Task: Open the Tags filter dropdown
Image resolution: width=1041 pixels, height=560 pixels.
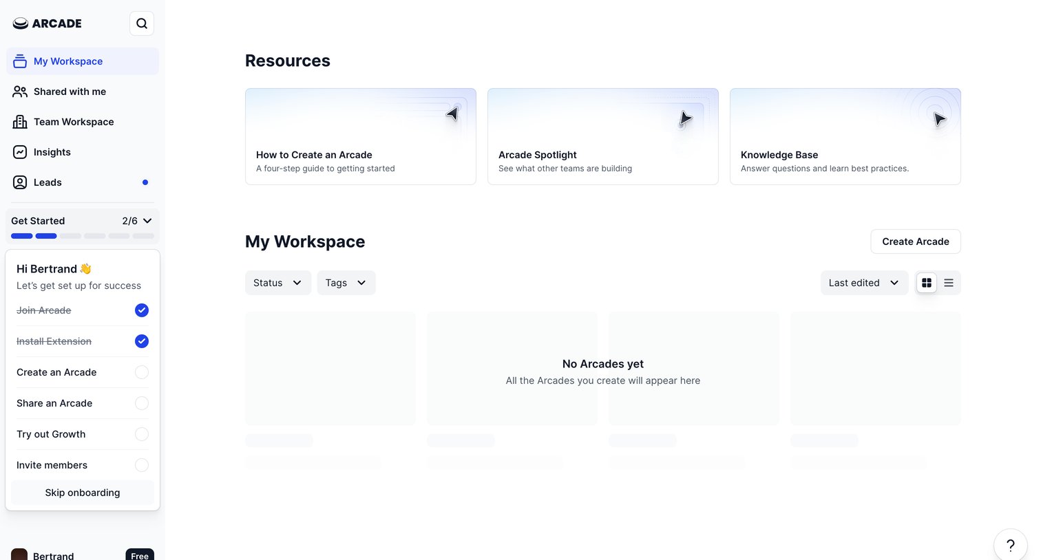Action: tap(346, 283)
